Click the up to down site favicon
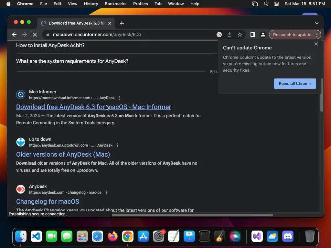331x248 pixels. (21, 142)
